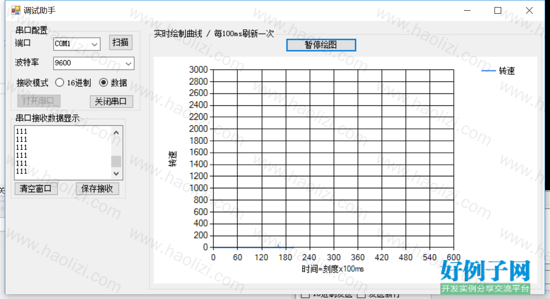Maximize the 调试助手 window
The image size is (550, 299).
click(498, 11)
